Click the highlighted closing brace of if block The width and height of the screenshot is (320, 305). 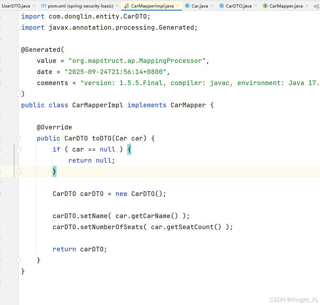(x=54, y=172)
